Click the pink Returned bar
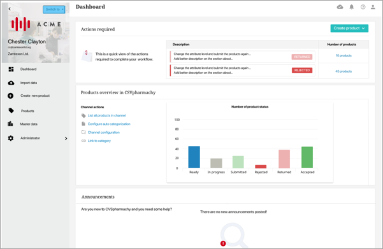The height and width of the screenshot is (249, 383). pos(284,159)
